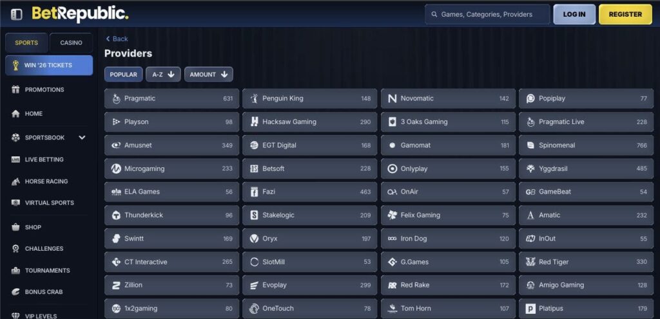Click the Popiplay logo icon
Viewport: 660px width, 319px height.
[530, 98]
